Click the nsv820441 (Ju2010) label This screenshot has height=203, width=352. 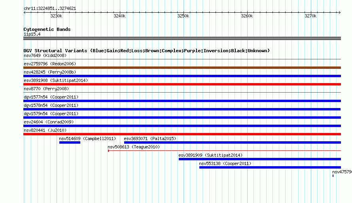click(x=45, y=130)
